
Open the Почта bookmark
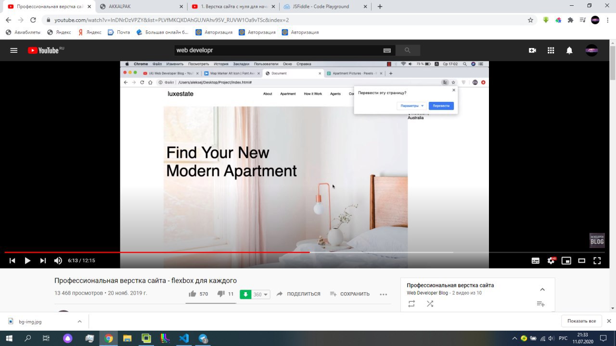coord(119,32)
